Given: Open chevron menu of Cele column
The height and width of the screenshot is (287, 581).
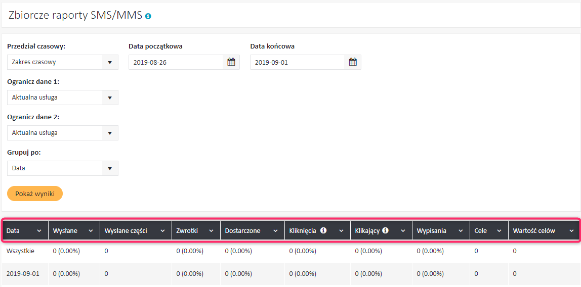Looking at the screenshot, I should click(499, 231).
